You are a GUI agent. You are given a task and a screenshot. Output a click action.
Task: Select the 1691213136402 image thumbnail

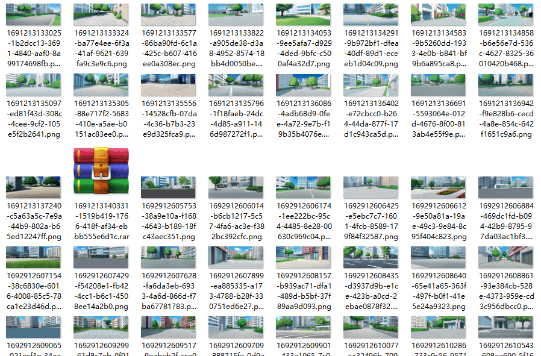click(371, 85)
